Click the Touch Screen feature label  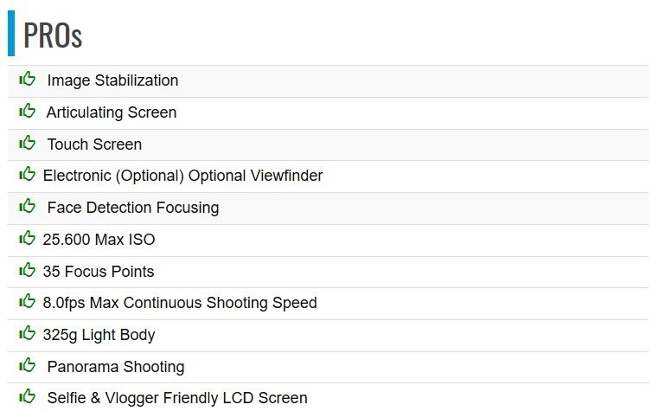94,144
